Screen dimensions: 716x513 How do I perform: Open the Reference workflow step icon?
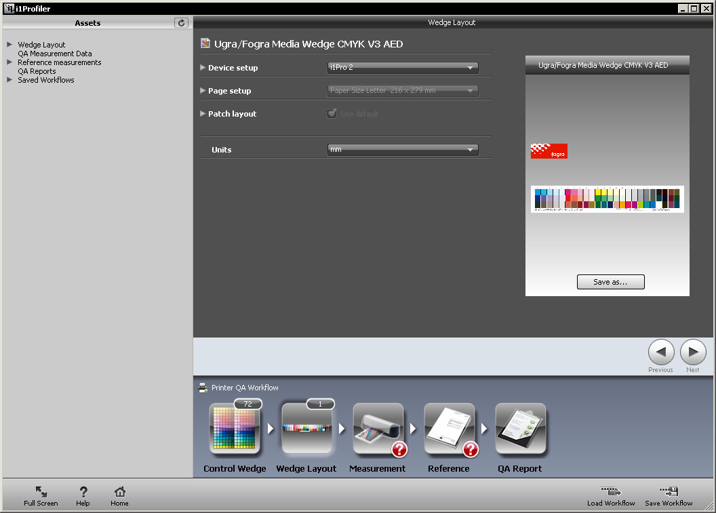449,430
